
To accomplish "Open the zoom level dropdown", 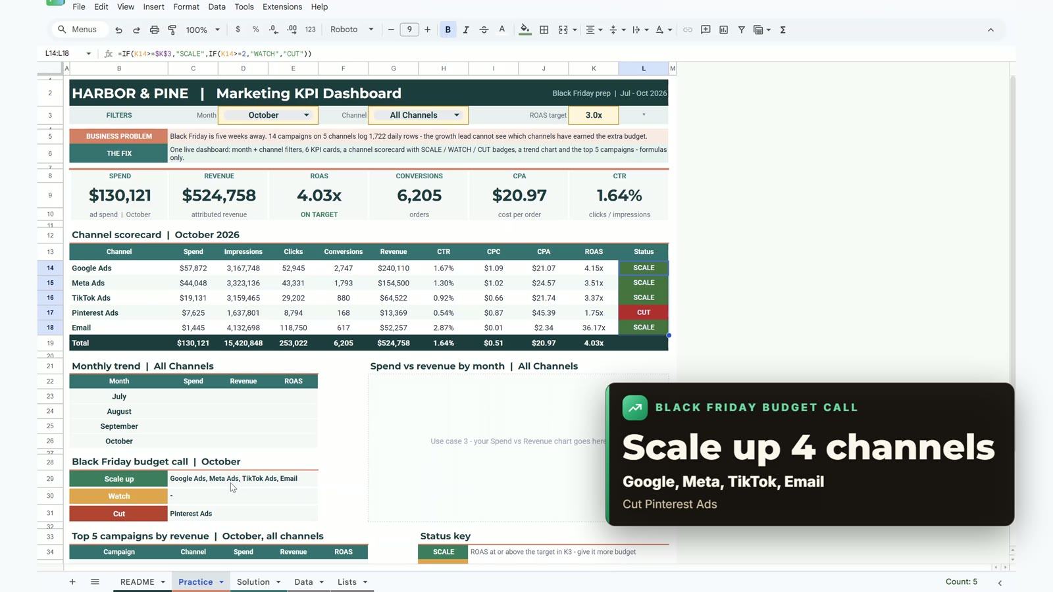I will coord(203,30).
